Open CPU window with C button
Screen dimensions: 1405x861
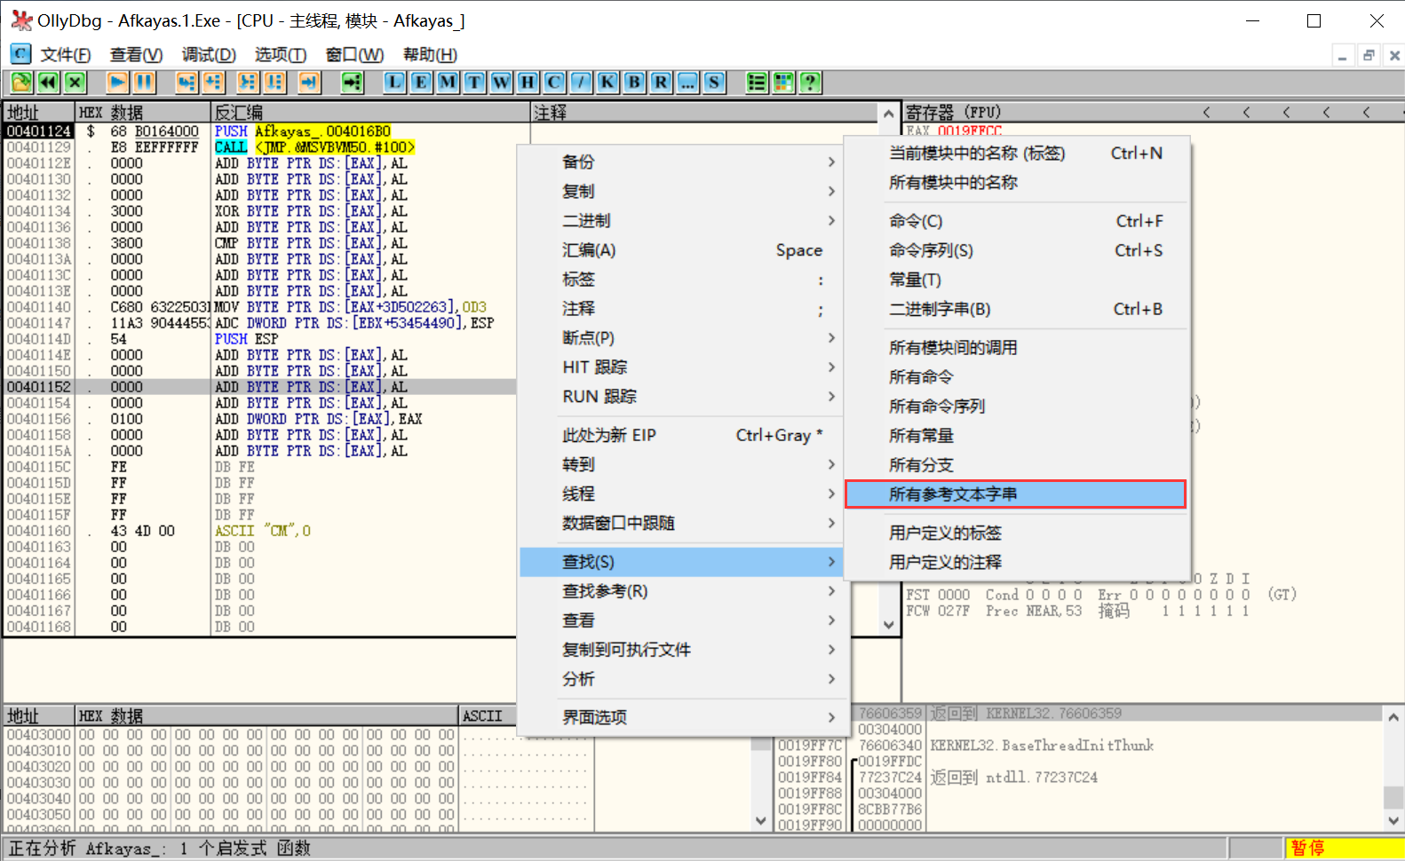(x=554, y=83)
